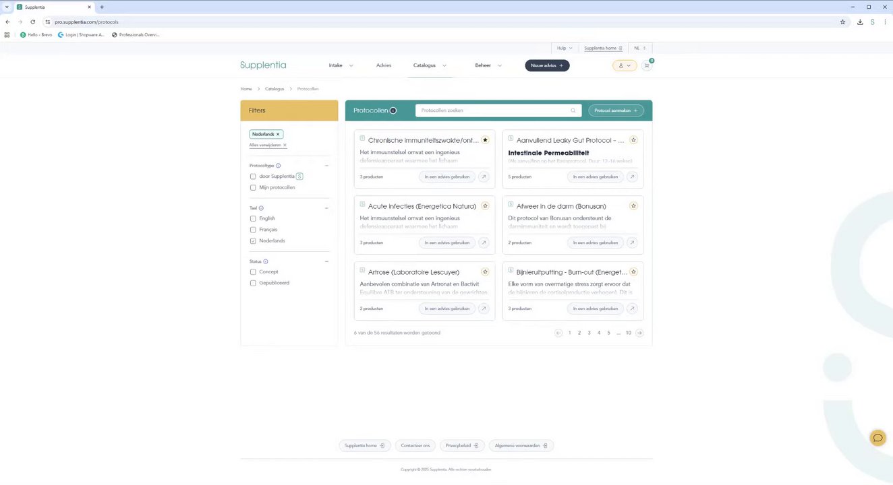Open Contacteer ons footer link

click(x=415, y=445)
